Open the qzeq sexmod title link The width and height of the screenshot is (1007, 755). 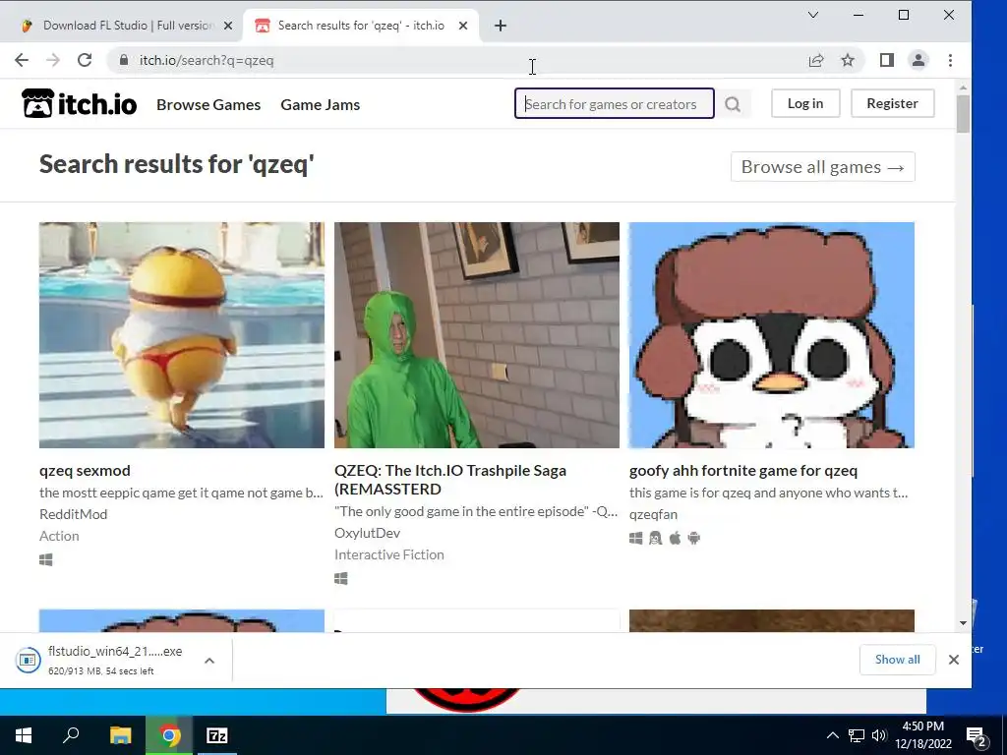(85, 471)
